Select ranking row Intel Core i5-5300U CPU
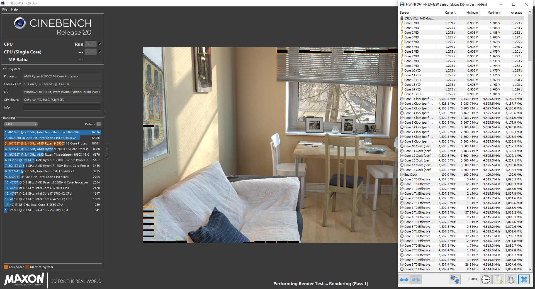 pyautogui.click(x=52, y=210)
